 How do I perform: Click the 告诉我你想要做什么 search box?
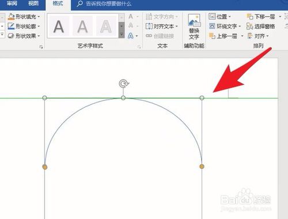click(109, 4)
